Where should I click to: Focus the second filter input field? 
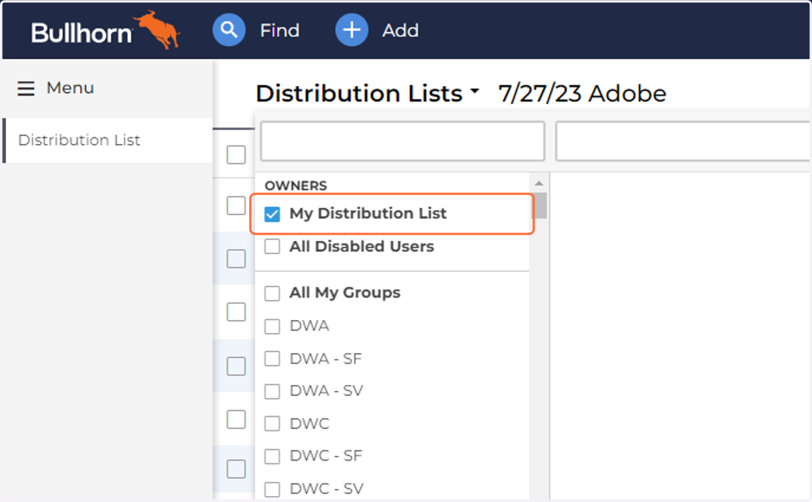pyautogui.click(x=683, y=141)
